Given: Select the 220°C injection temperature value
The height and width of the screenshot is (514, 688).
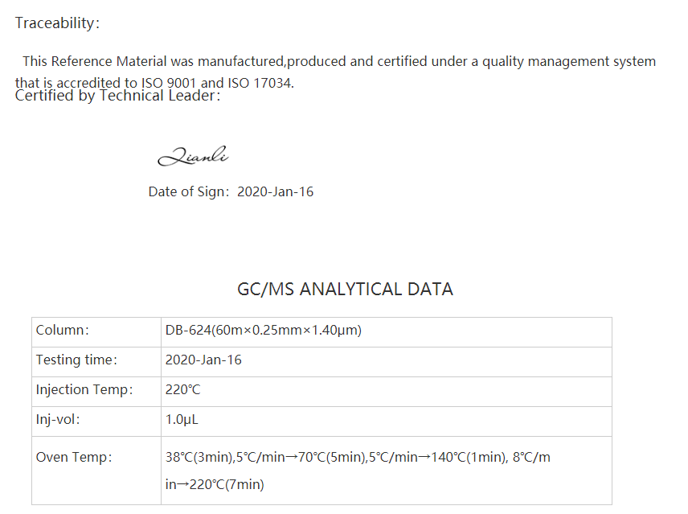Looking at the screenshot, I should [x=182, y=390].
